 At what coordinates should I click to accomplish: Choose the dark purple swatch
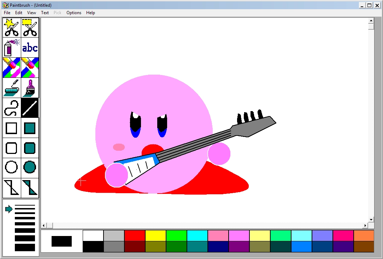pyautogui.click(x=239, y=247)
